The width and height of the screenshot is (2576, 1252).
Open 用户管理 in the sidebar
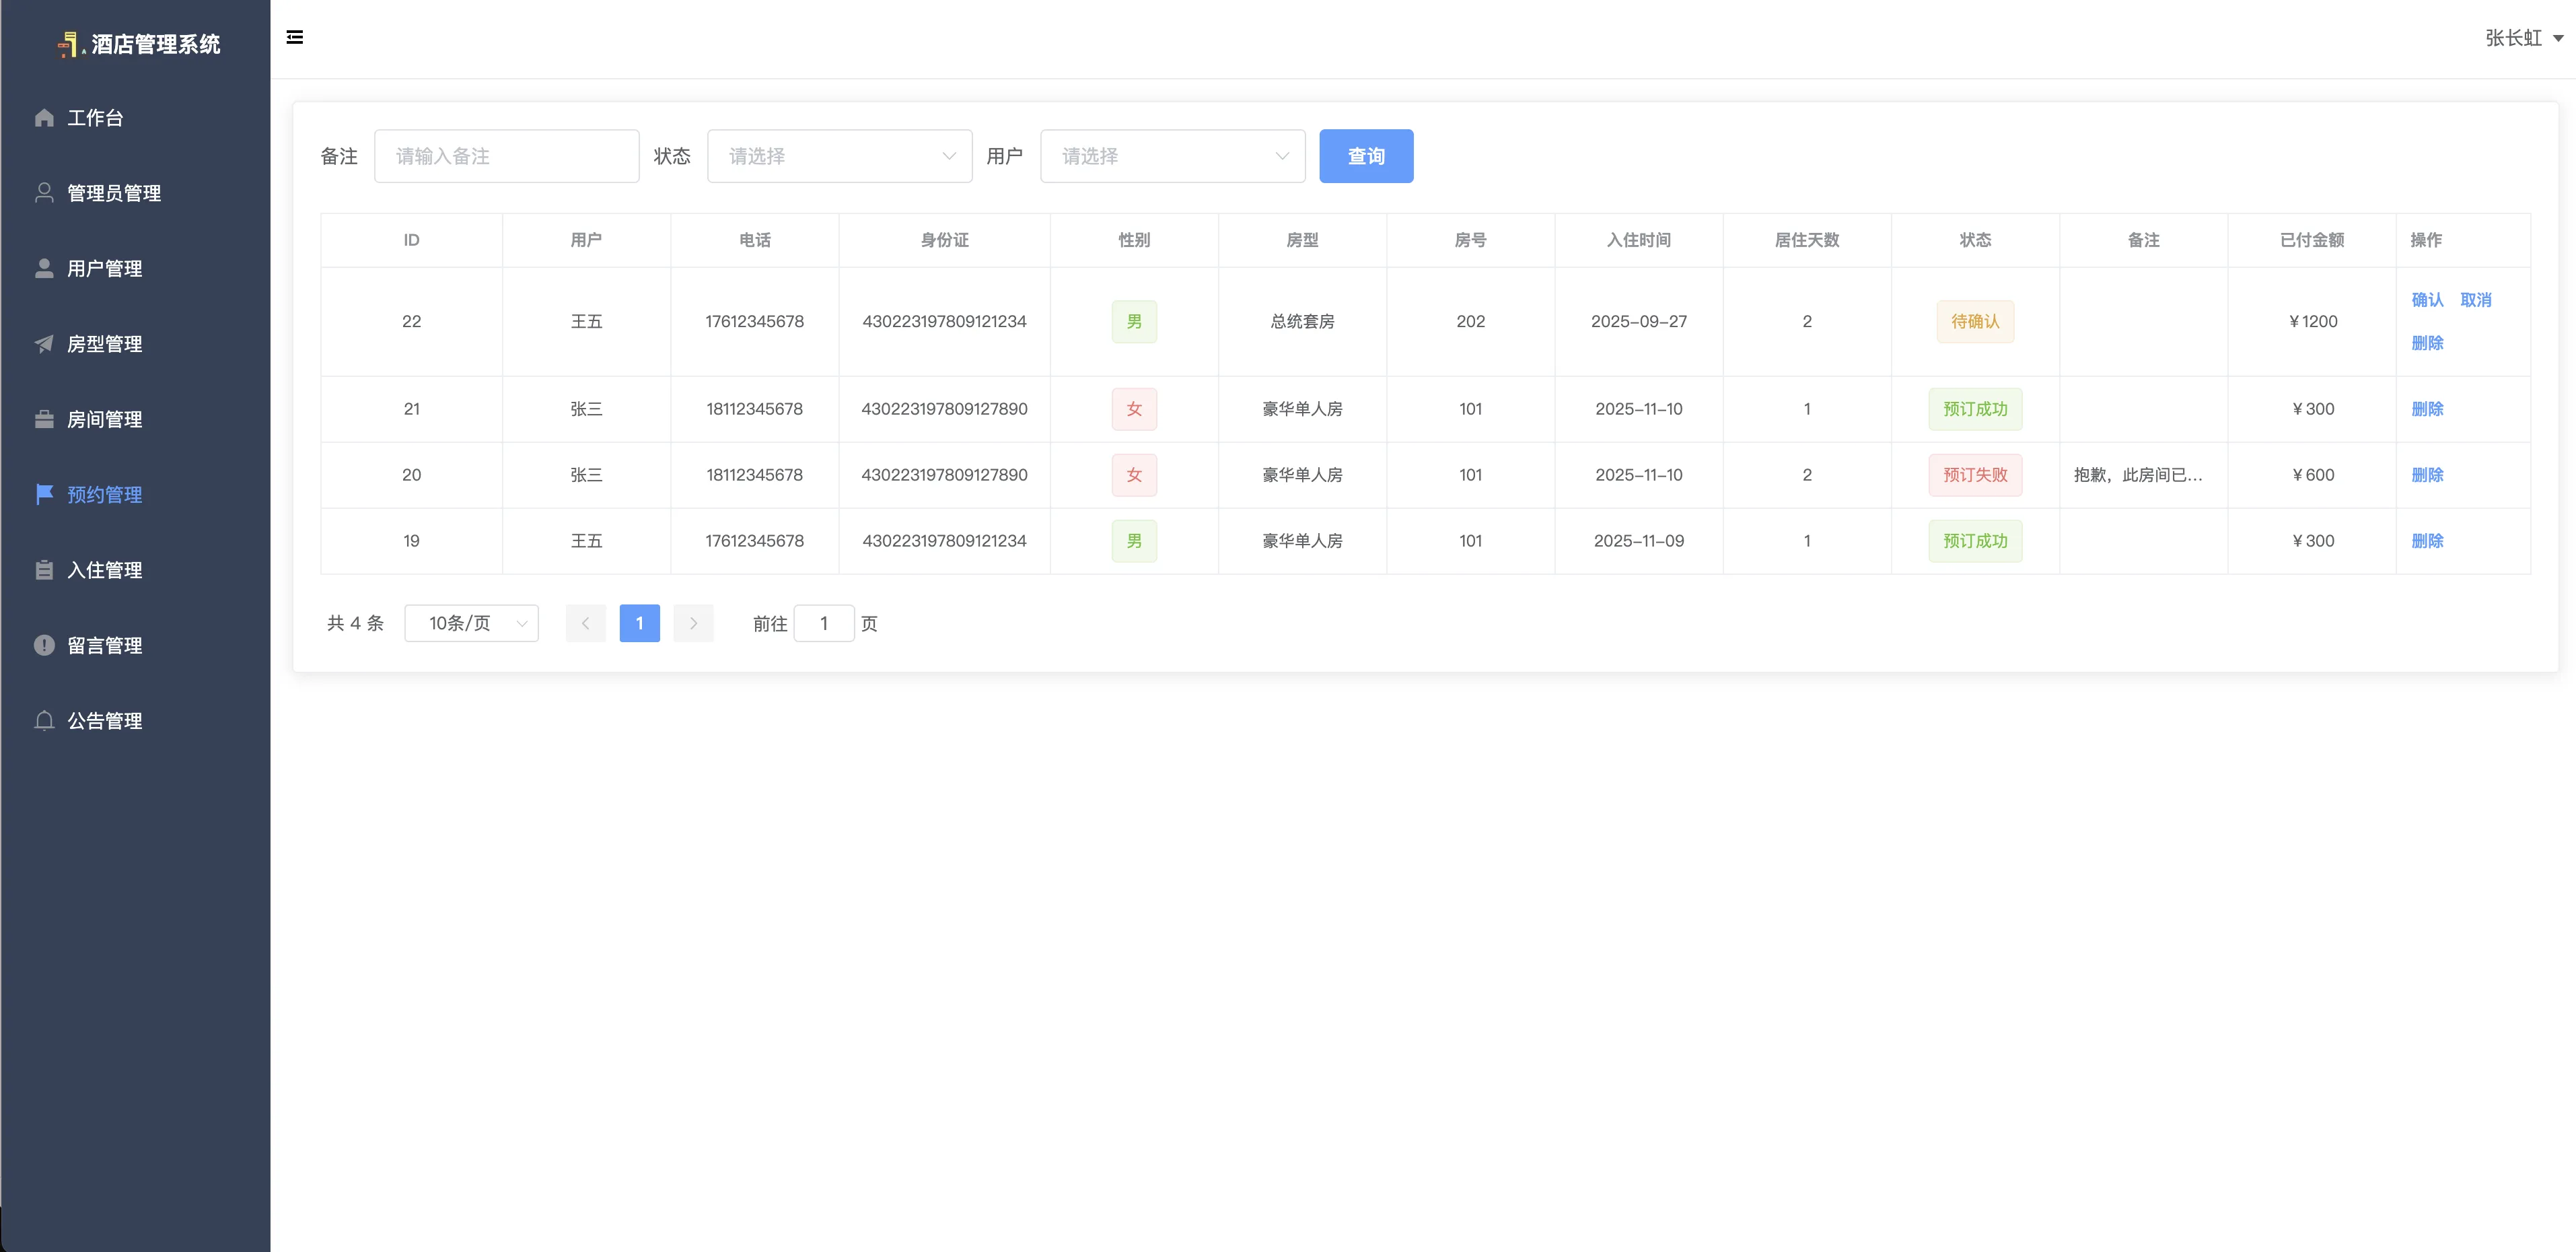(x=105, y=268)
